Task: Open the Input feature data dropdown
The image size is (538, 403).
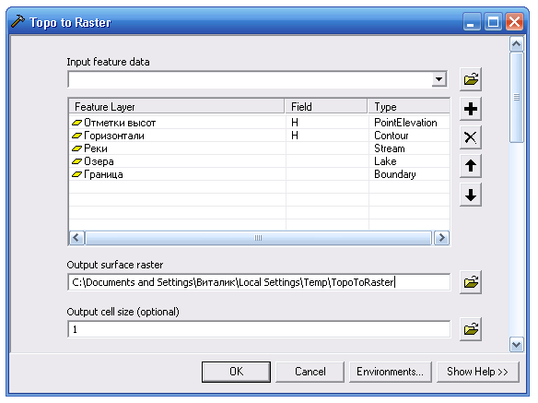Action: click(x=439, y=79)
